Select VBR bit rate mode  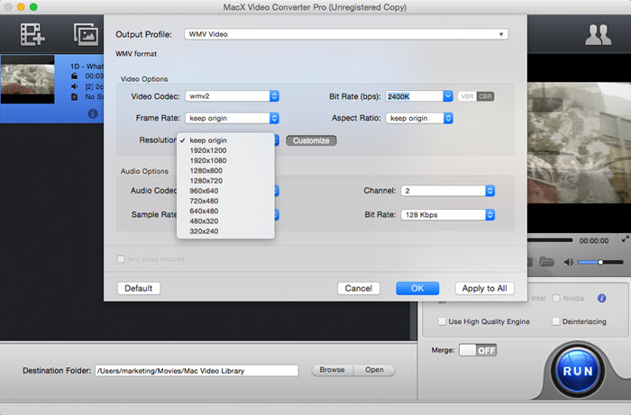467,96
